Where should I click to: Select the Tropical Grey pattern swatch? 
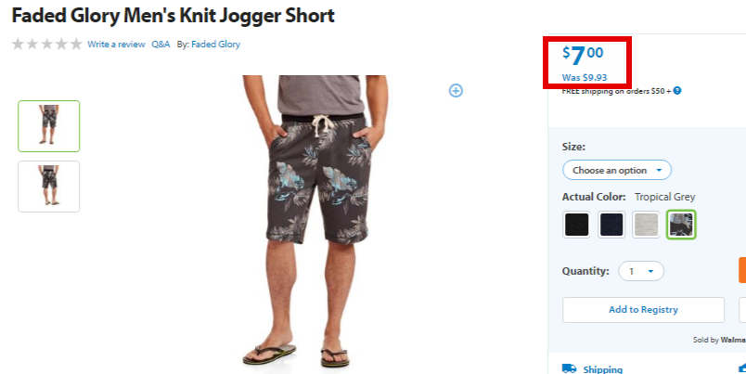coord(681,225)
